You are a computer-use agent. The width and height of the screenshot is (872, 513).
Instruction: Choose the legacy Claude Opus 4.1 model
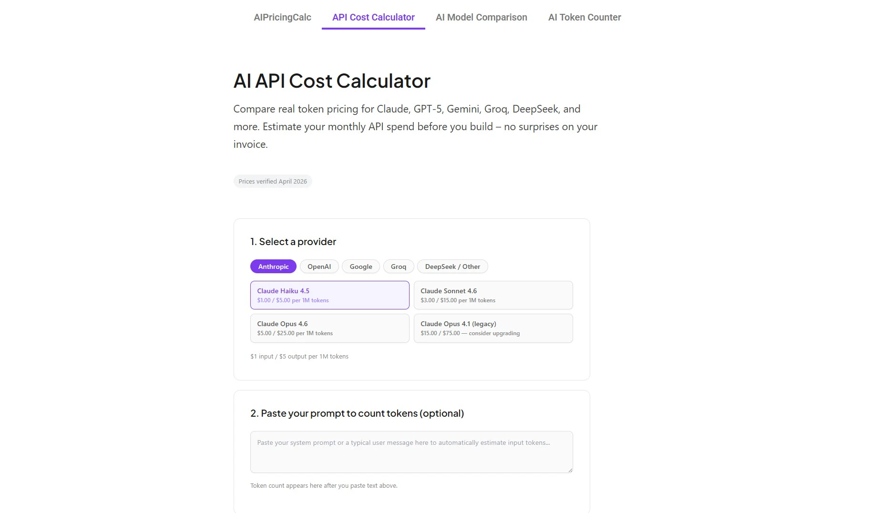tap(493, 328)
